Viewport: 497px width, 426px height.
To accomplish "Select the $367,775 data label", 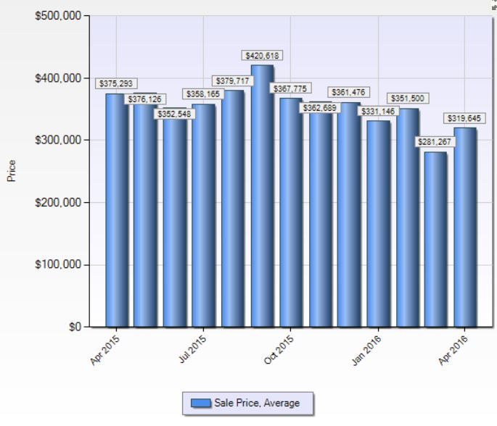I will click(290, 88).
